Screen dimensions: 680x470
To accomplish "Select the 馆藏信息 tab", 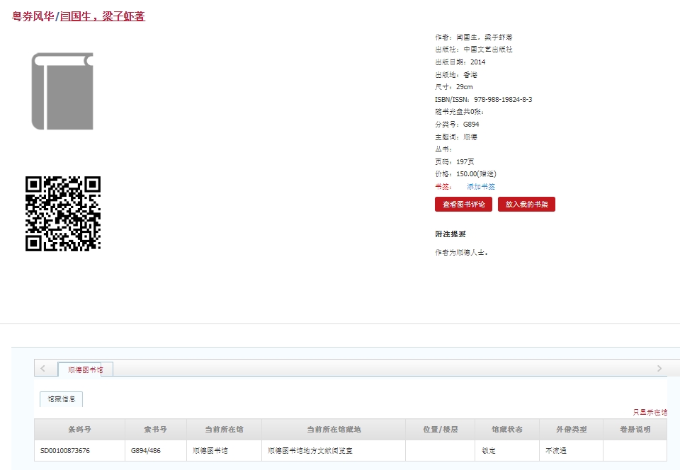I will (x=62, y=399).
